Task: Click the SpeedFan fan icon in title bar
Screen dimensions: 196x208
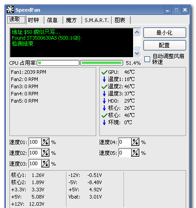Action: 10,9
